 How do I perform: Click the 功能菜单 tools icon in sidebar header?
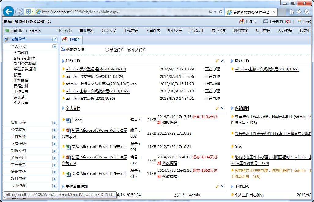[x=7, y=39]
